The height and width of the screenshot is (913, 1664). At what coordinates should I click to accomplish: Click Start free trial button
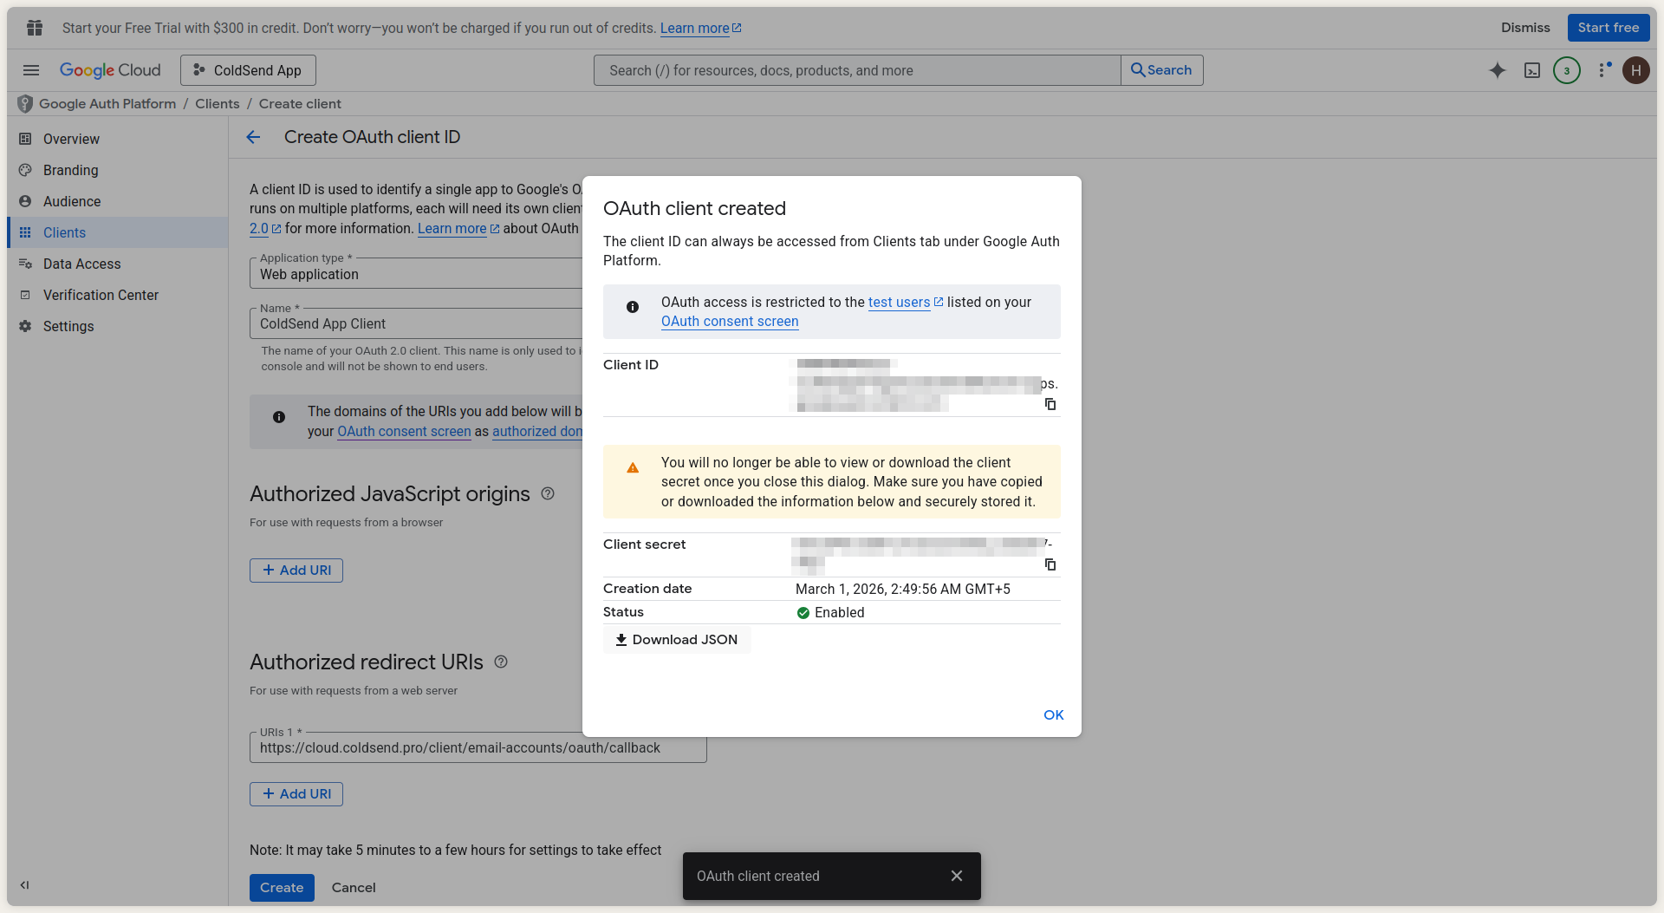point(1608,28)
